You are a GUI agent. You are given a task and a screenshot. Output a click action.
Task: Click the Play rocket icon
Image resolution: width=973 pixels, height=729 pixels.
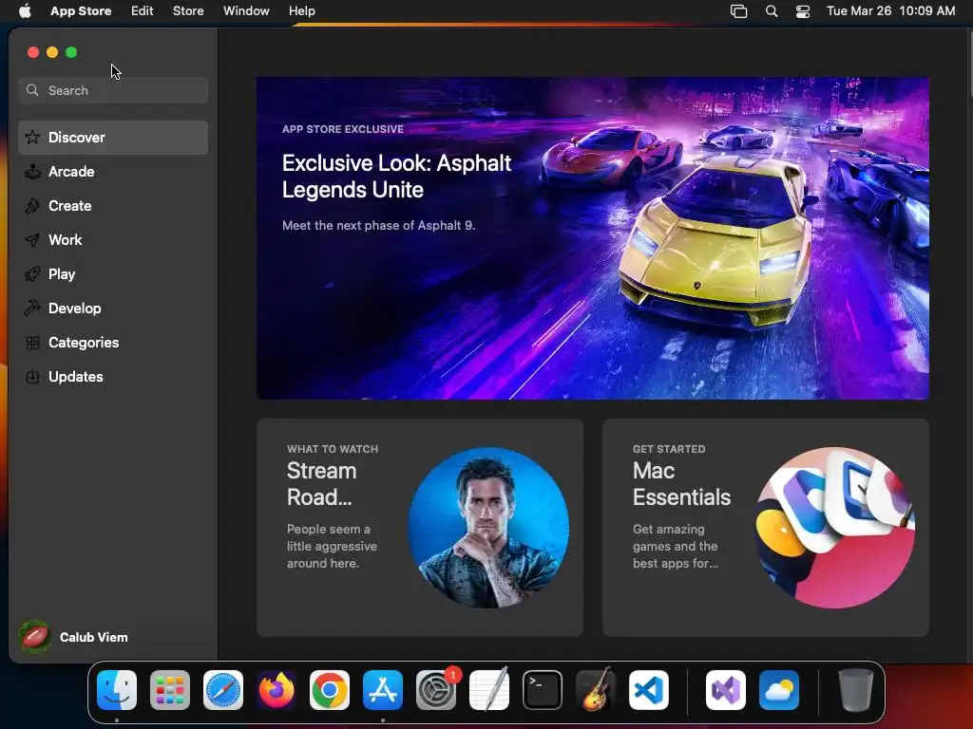coord(32,274)
